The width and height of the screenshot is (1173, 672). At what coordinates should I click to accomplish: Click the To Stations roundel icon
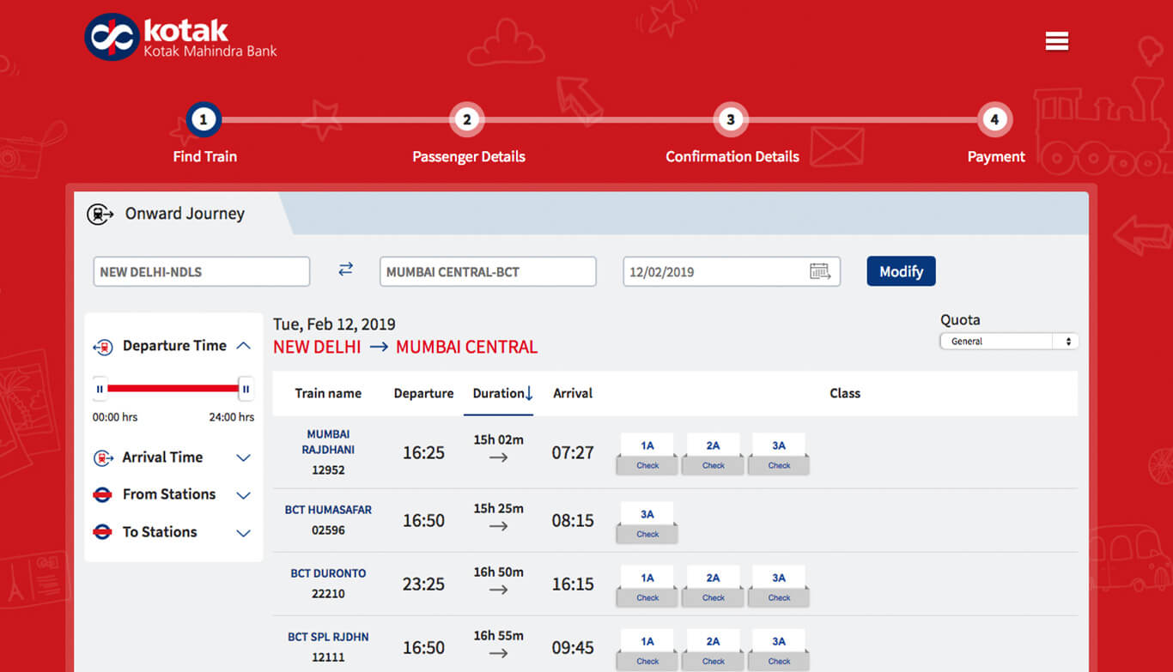pos(102,532)
